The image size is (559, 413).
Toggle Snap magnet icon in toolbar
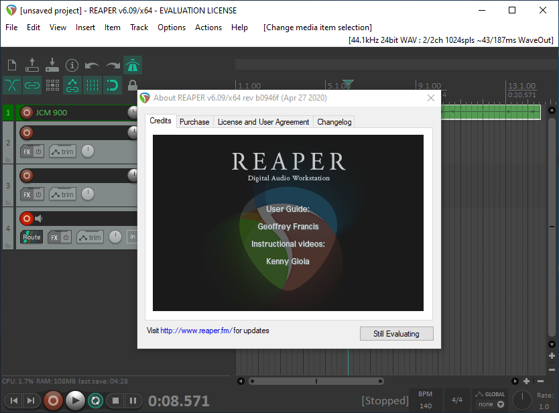(113, 85)
